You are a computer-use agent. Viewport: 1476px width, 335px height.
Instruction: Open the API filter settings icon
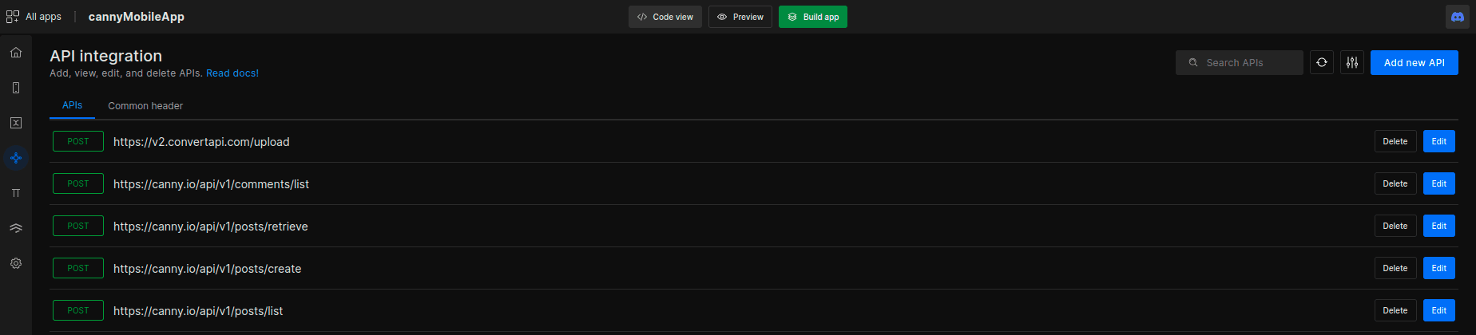click(x=1352, y=62)
